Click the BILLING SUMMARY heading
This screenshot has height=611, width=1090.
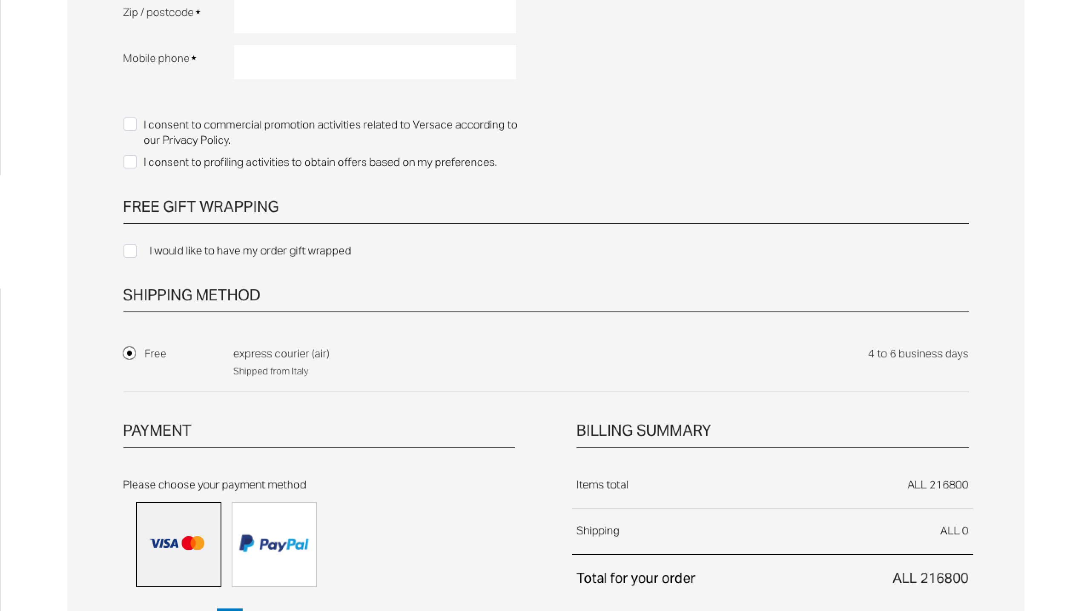(644, 431)
